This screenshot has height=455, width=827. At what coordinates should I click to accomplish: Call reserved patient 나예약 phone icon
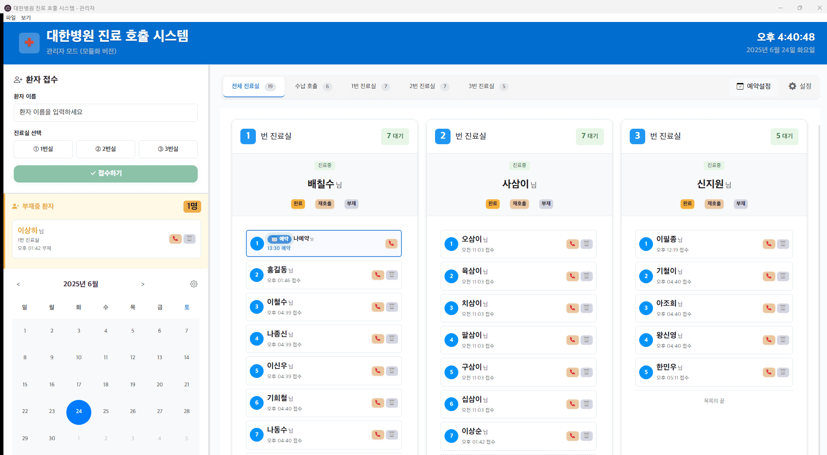(391, 244)
